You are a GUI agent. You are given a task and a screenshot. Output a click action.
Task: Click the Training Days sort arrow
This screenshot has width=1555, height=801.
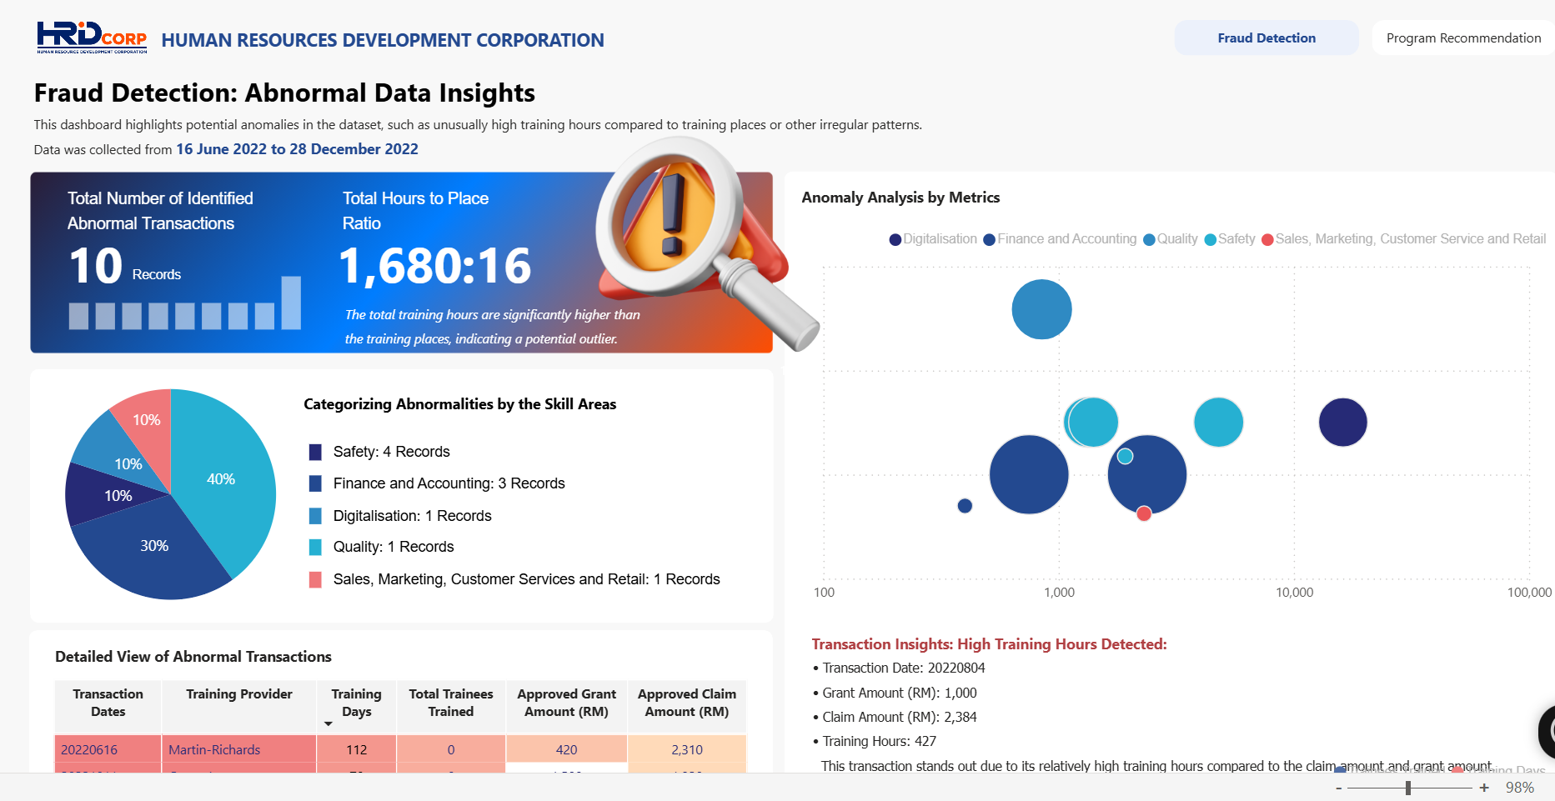click(329, 723)
